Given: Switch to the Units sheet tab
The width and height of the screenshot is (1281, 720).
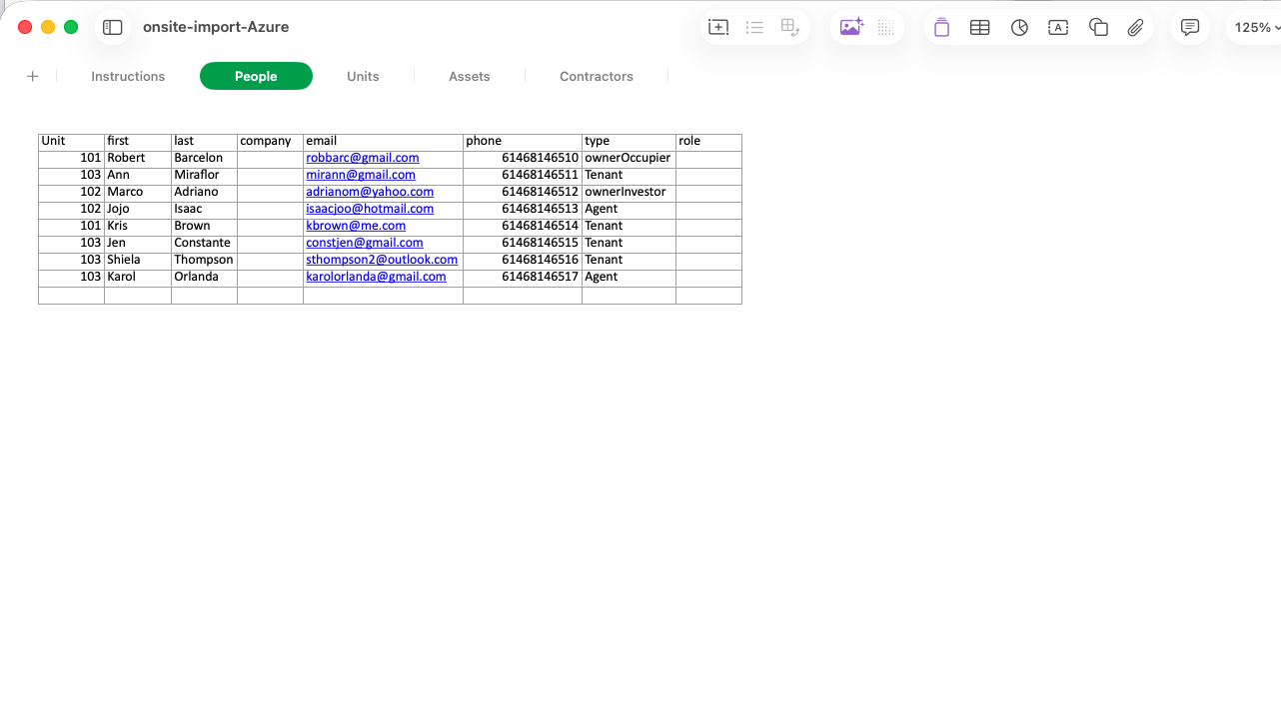Looking at the screenshot, I should (x=363, y=76).
